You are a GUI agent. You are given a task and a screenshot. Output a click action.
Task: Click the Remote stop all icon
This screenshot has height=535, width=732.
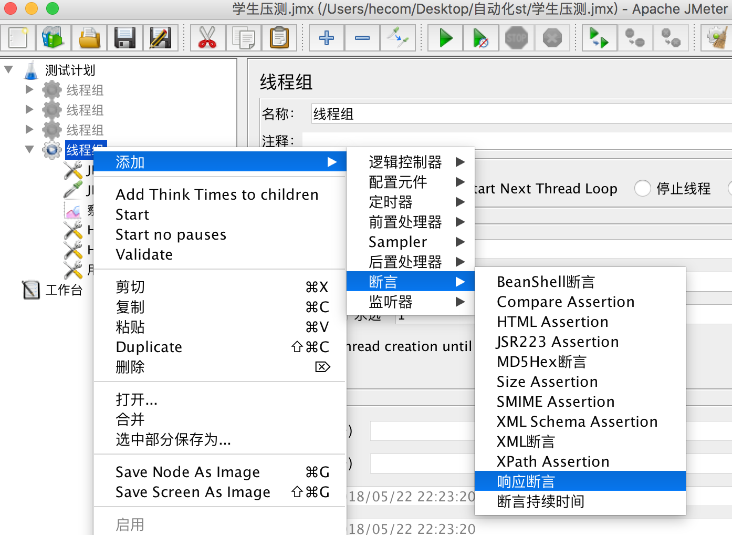click(635, 38)
